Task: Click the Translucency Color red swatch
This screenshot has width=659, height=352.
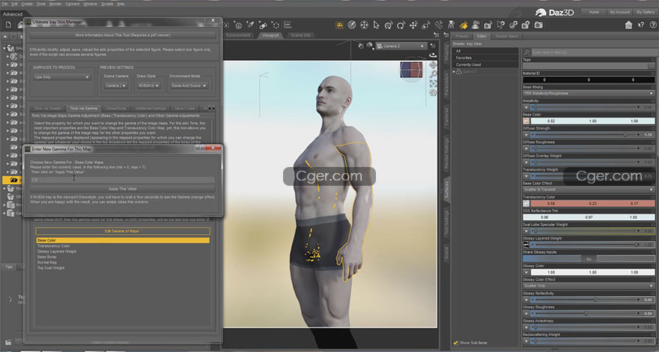Action: tap(592, 204)
